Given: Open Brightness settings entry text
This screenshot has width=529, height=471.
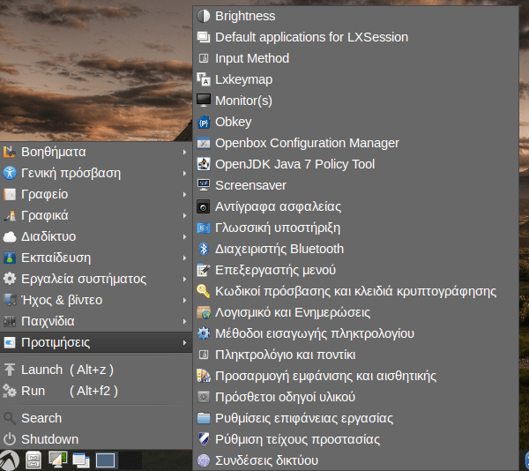Looking at the screenshot, I should point(245,16).
